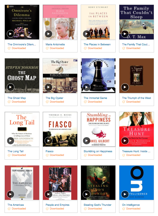Start playback for The Places in Between

point(87,34)
